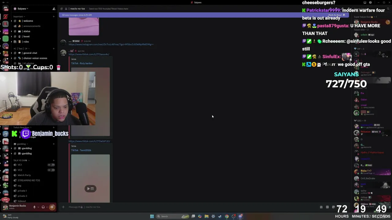Join the Watch Party voice channel
This screenshot has width=392, height=220.
point(34,175)
